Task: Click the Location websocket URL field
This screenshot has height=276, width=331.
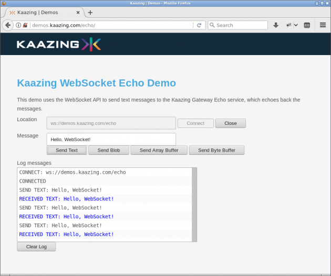Action: pos(111,123)
